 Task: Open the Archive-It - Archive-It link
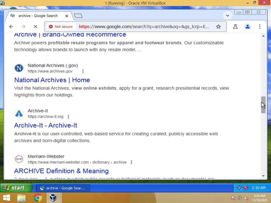pyautogui.click(x=46, y=125)
